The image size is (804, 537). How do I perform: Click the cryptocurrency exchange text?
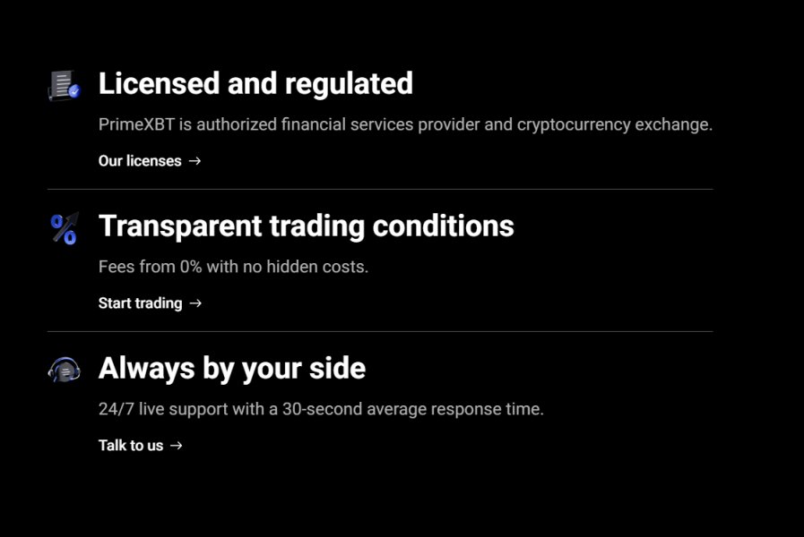point(614,124)
